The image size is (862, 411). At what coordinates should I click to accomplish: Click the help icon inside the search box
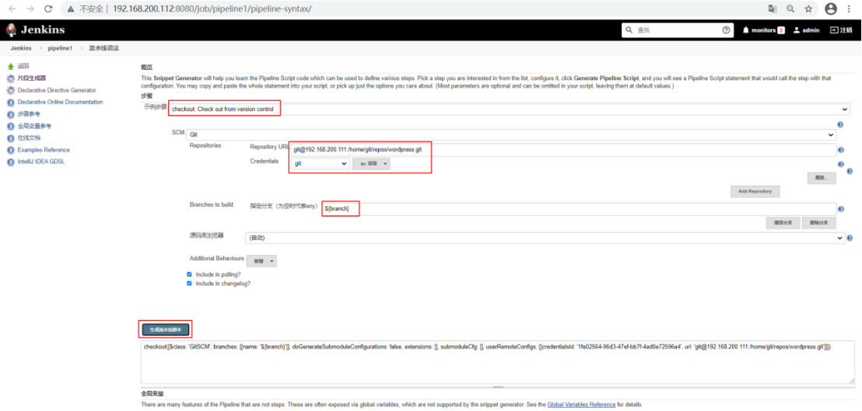pos(726,30)
